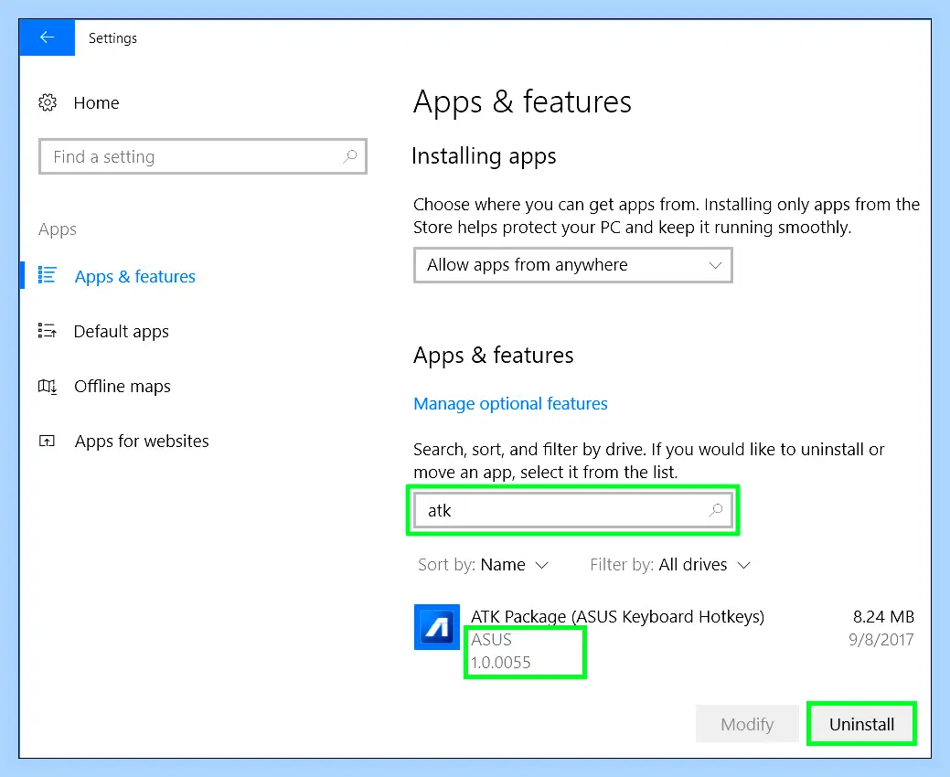
Task: Click the 8.24 MB size value
Action: [x=883, y=616]
